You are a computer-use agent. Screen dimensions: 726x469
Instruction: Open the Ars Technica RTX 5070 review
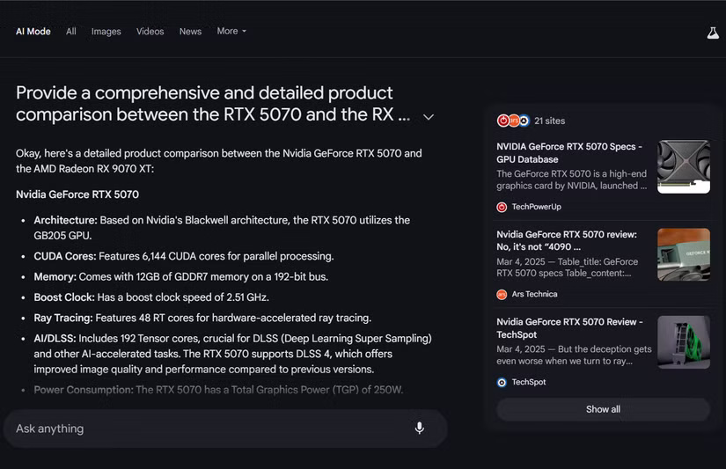566,241
